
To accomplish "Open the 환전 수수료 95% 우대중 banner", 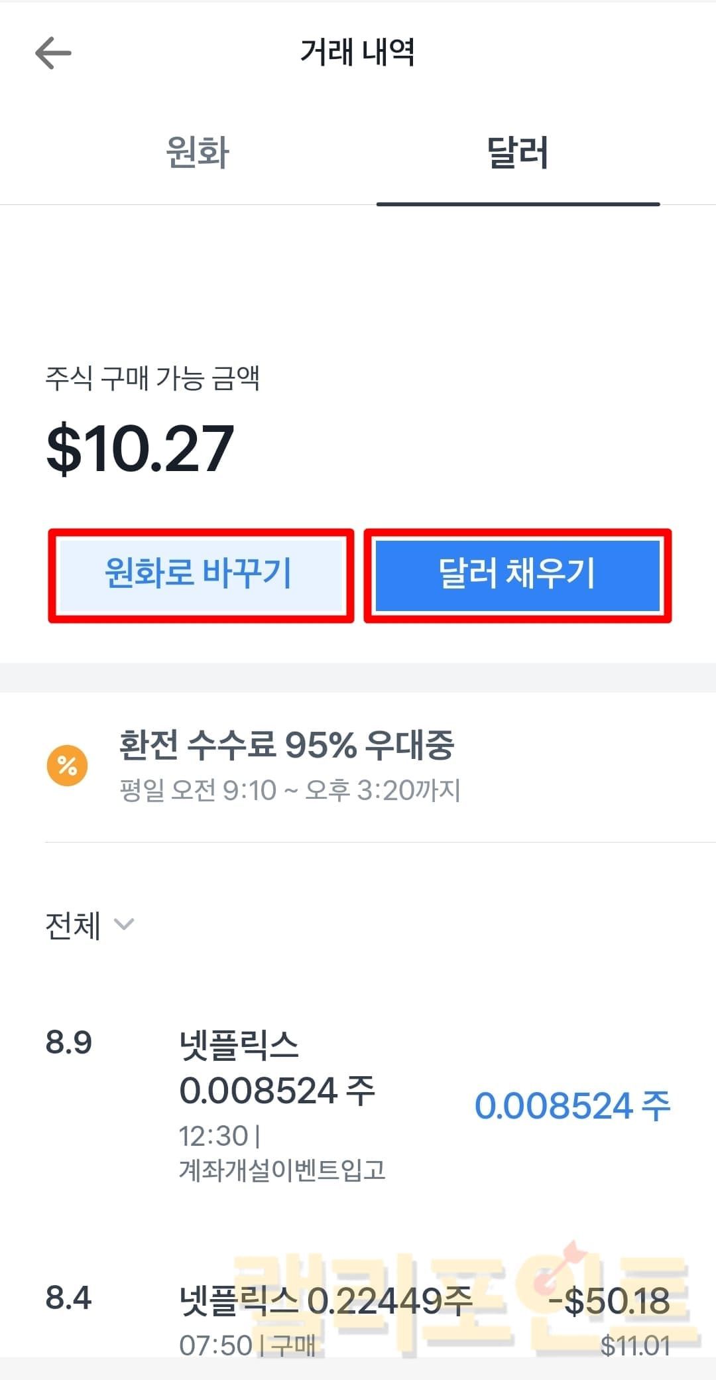I will click(286, 745).
